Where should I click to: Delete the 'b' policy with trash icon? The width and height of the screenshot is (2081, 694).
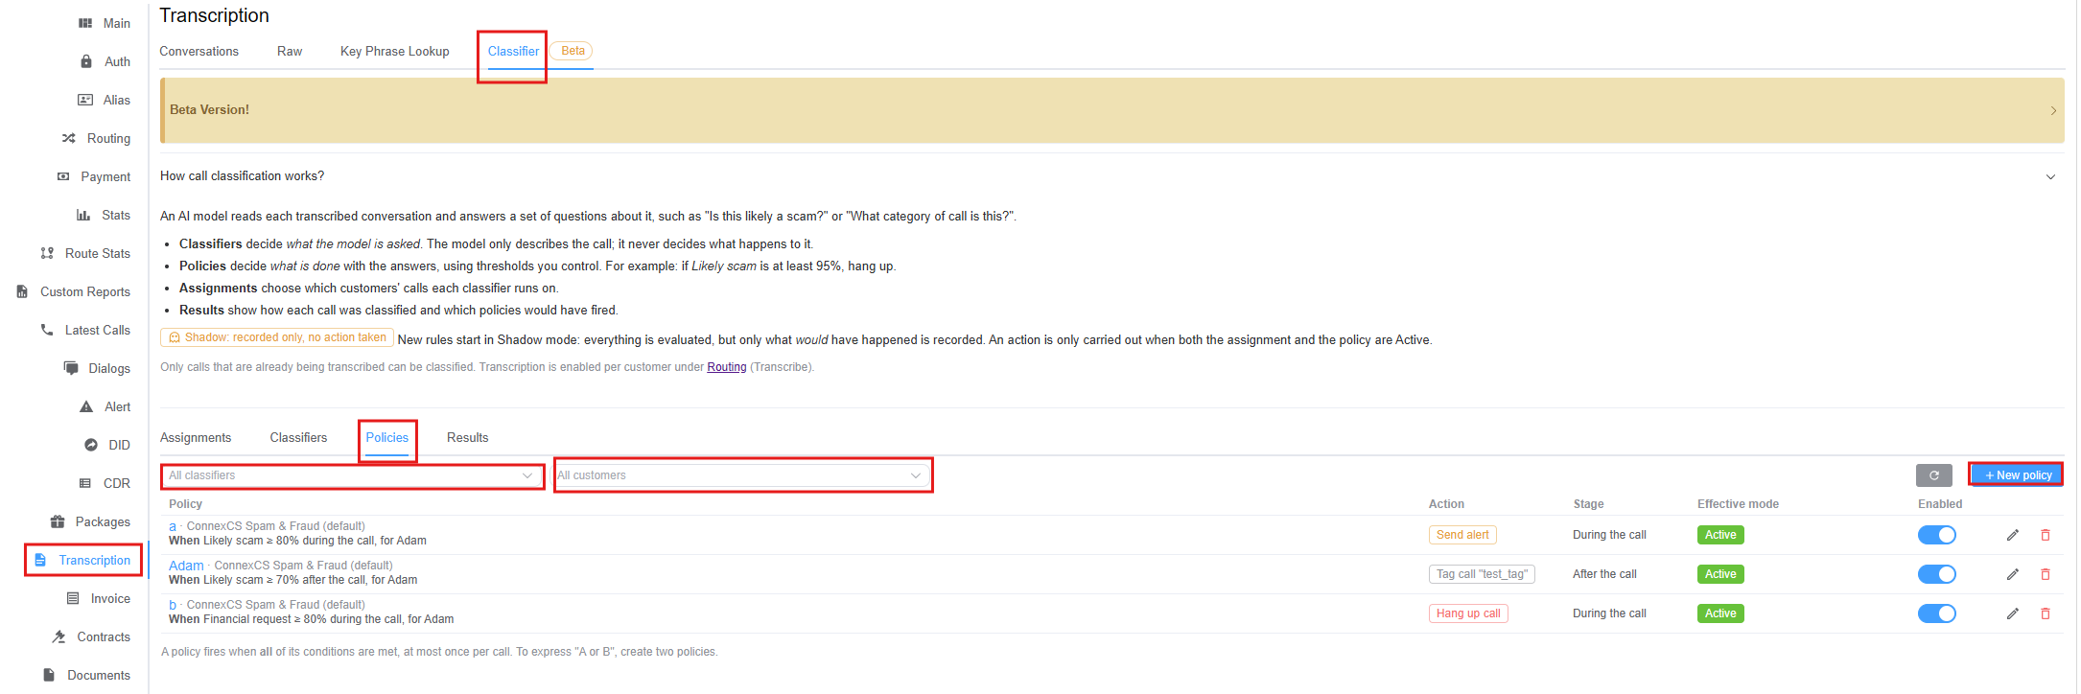[2046, 613]
